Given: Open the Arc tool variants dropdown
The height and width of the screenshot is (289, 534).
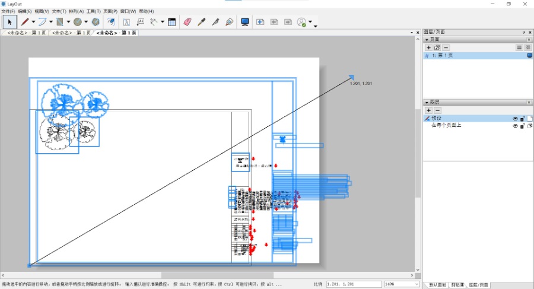Looking at the screenshot, I should pos(51,22).
